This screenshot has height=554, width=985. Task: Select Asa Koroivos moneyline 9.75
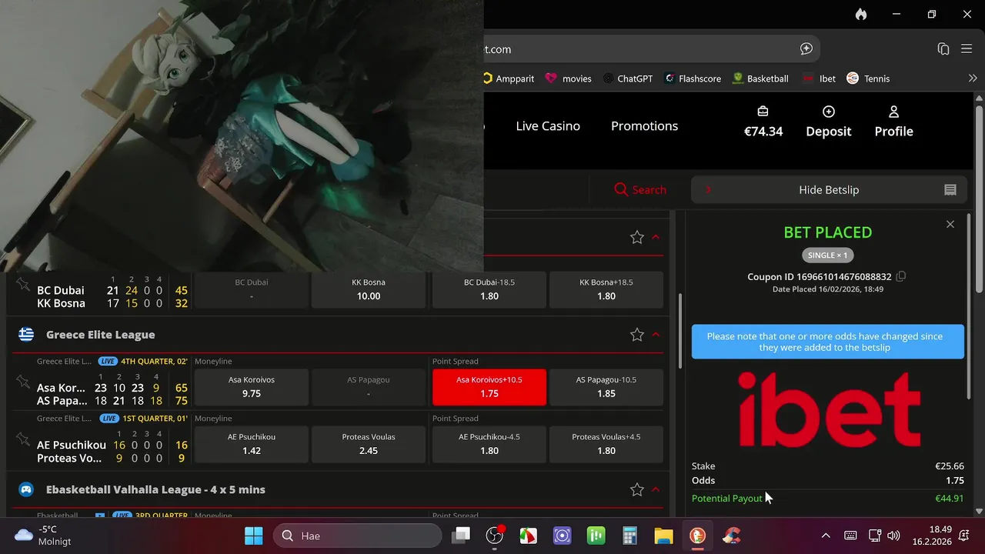tap(252, 386)
